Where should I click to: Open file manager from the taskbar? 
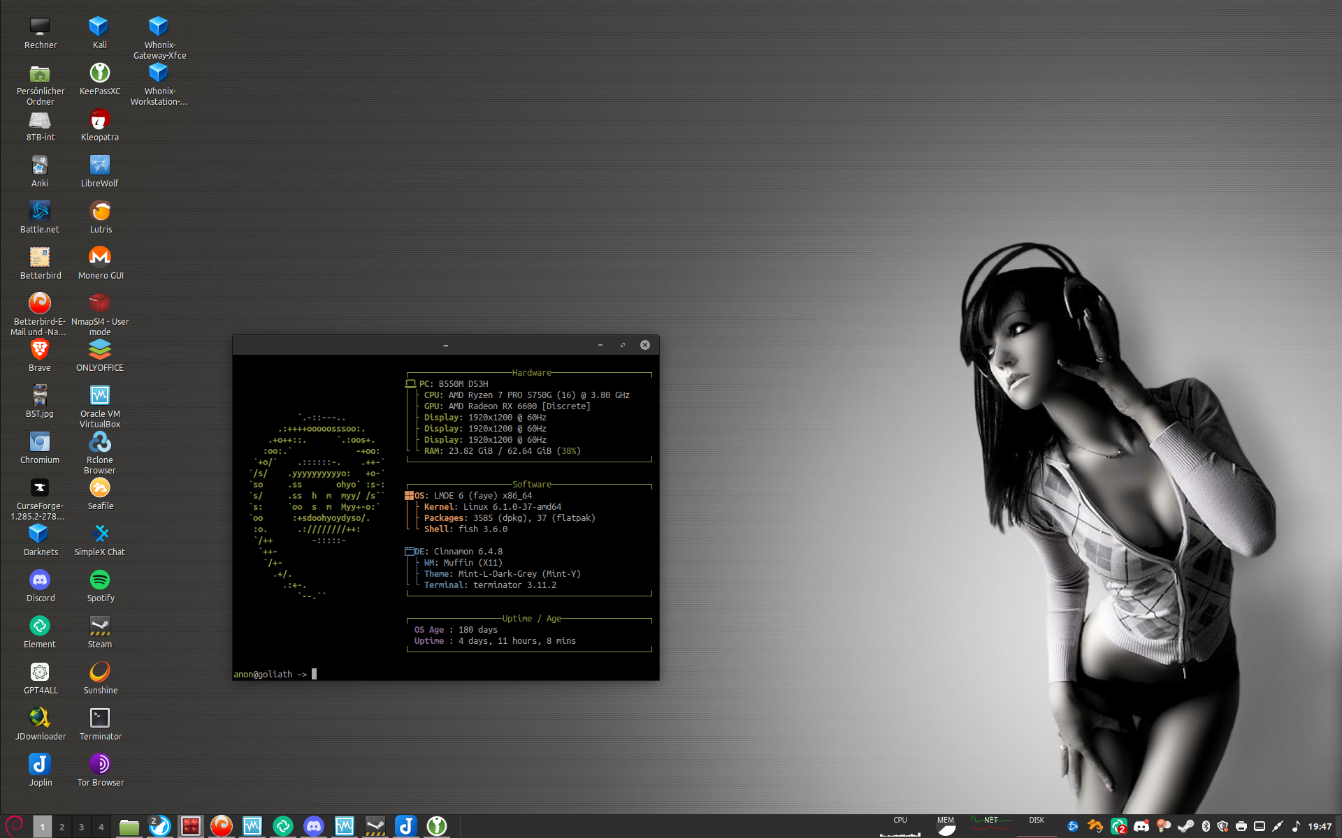[x=129, y=827]
